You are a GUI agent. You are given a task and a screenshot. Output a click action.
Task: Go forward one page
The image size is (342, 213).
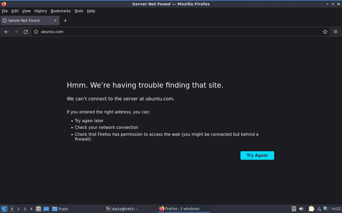tap(16, 32)
